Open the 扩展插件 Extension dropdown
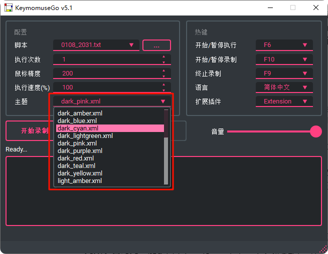This screenshot has height=254, width=328. click(x=284, y=101)
